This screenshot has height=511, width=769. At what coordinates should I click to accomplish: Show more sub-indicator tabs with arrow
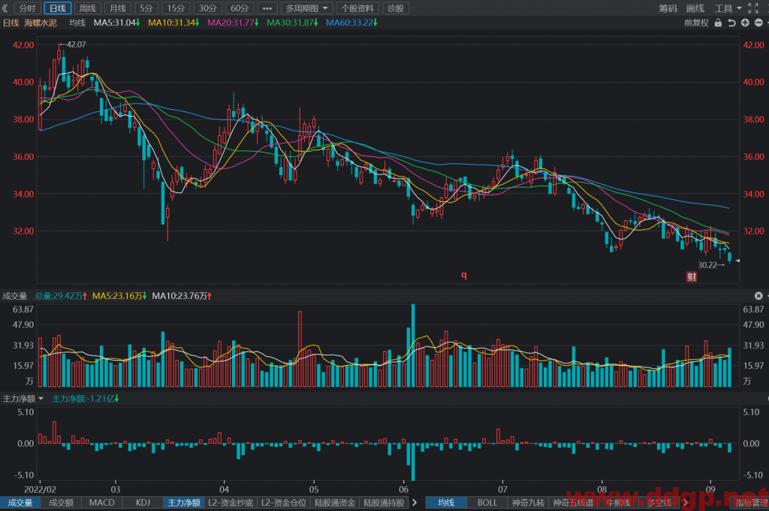tap(415, 503)
